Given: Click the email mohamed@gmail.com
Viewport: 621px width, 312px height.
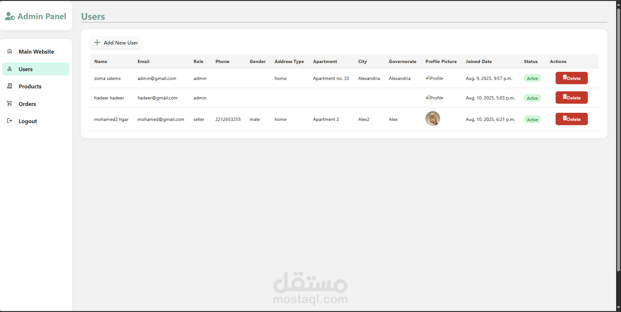Looking at the screenshot, I should pyautogui.click(x=161, y=119).
